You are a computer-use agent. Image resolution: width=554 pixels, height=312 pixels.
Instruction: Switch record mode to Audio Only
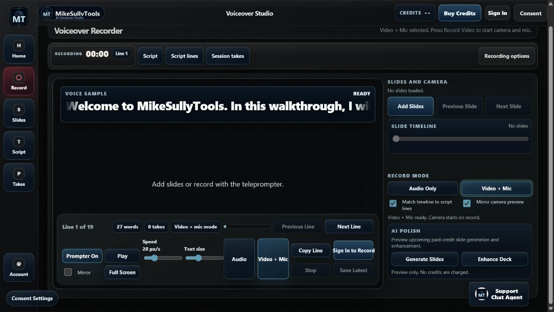pyautogui.click(x=423, y=188)
